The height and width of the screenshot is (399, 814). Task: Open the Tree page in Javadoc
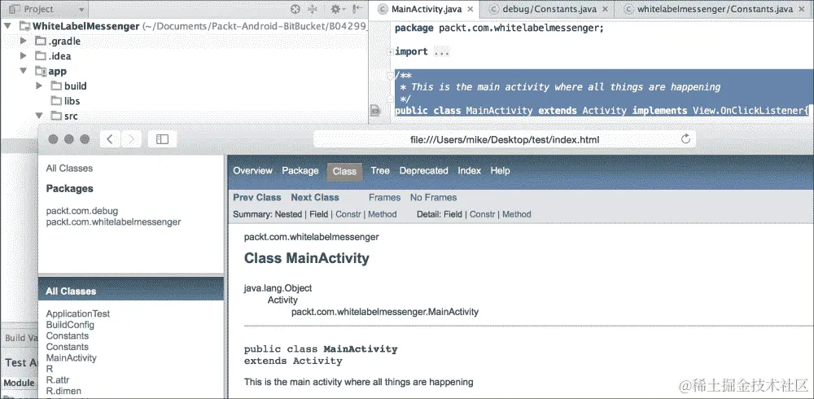pyautogui.click(x=380, y=170)
